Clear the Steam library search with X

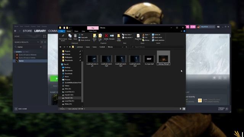click(41, 47)
